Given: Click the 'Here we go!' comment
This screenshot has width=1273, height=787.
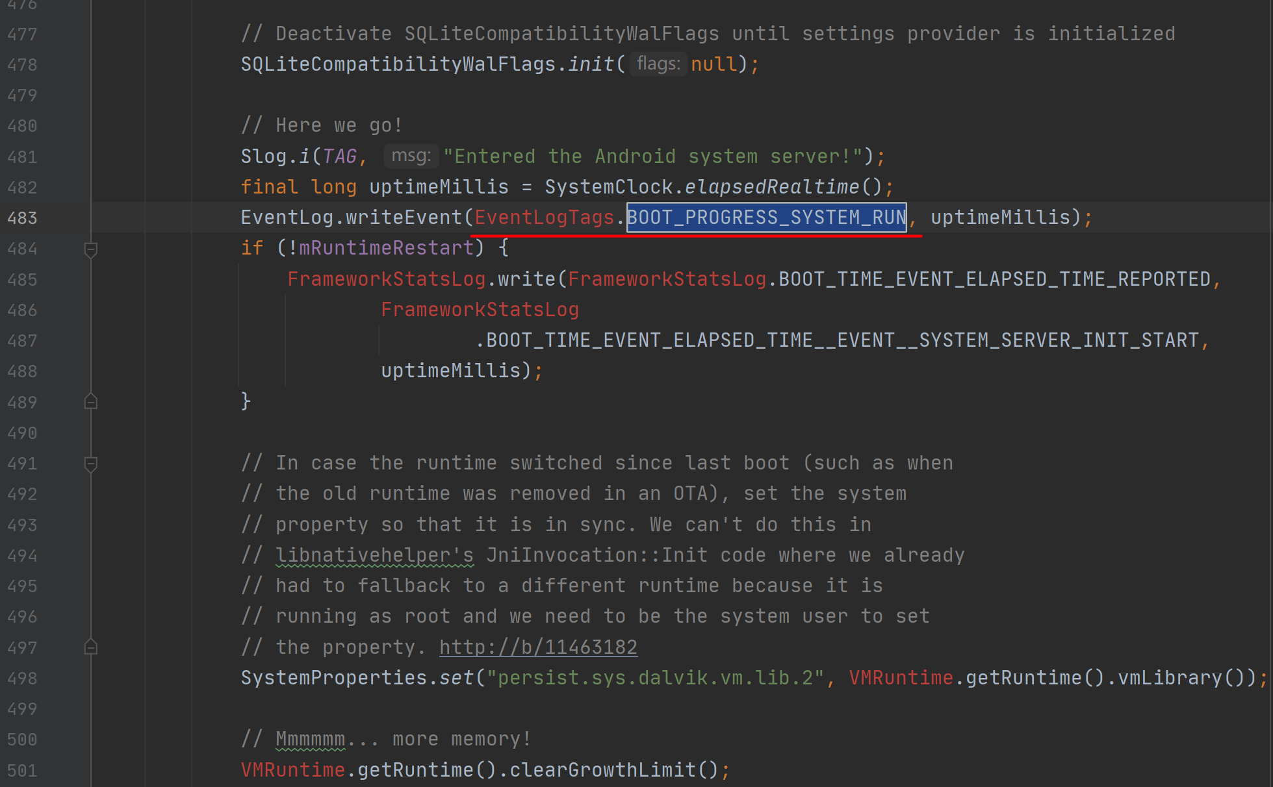Looking at the screenshot, I should click(322, 125).
